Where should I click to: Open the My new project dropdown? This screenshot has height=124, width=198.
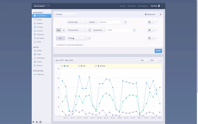tap(41, 6)
